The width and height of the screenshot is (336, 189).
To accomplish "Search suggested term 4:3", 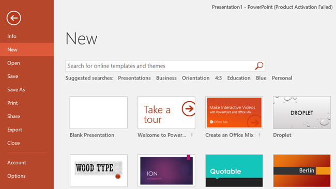I will pos(218,78).
